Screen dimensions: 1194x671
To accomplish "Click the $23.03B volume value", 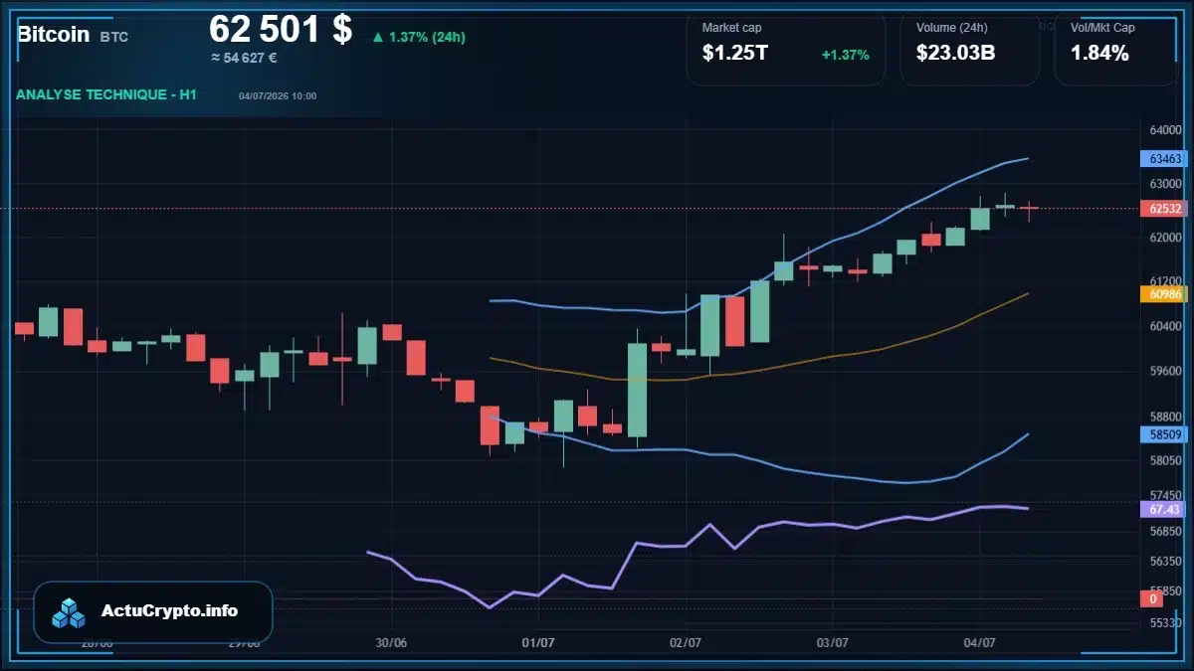I will tap(955, 54).
